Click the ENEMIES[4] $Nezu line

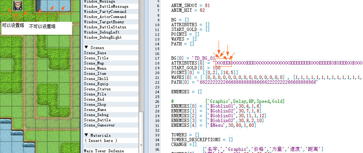[x=214, y=125]
